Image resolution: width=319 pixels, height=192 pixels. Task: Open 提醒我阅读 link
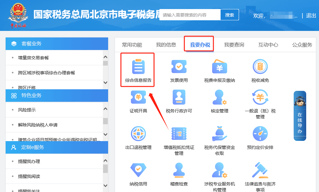(29, 176)
